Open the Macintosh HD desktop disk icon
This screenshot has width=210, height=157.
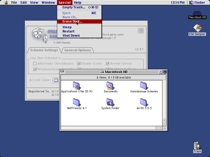[197, 13]
